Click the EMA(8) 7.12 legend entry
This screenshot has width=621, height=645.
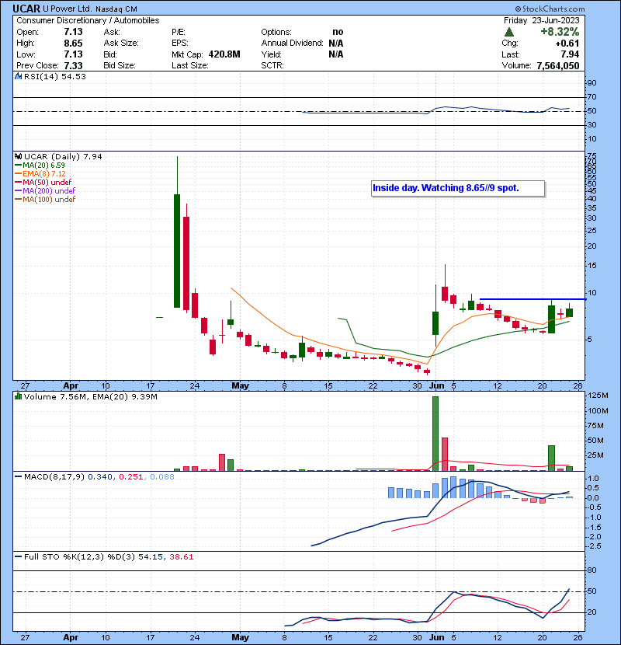coord(40,173)
